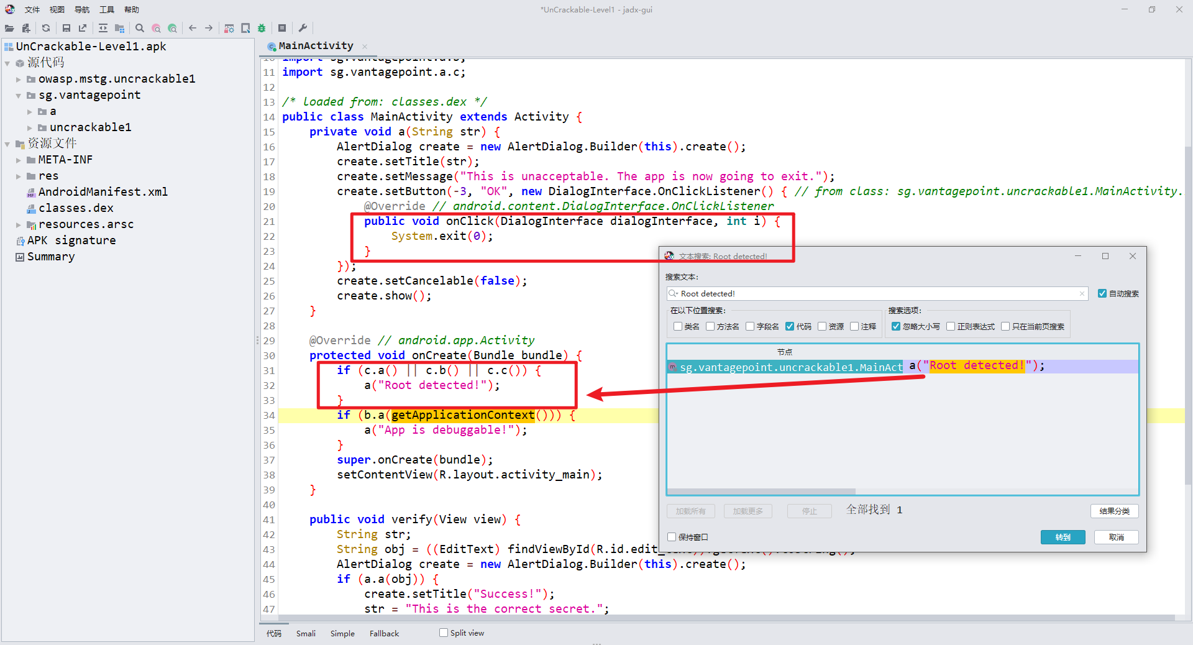Viewport: 1193px width, 645px height.
Task: Click the save project floppy disk icon
Action: 66,28
